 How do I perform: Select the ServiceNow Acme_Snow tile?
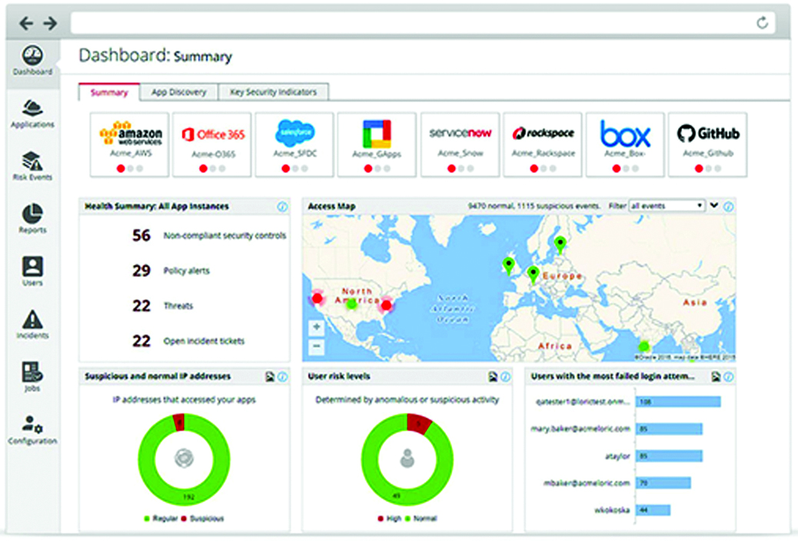coord(460,145)
